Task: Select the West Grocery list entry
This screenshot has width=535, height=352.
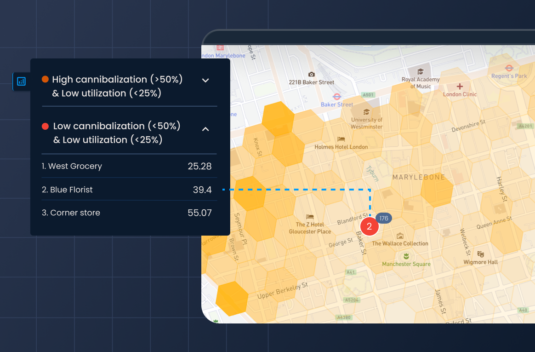Action: 129,166
